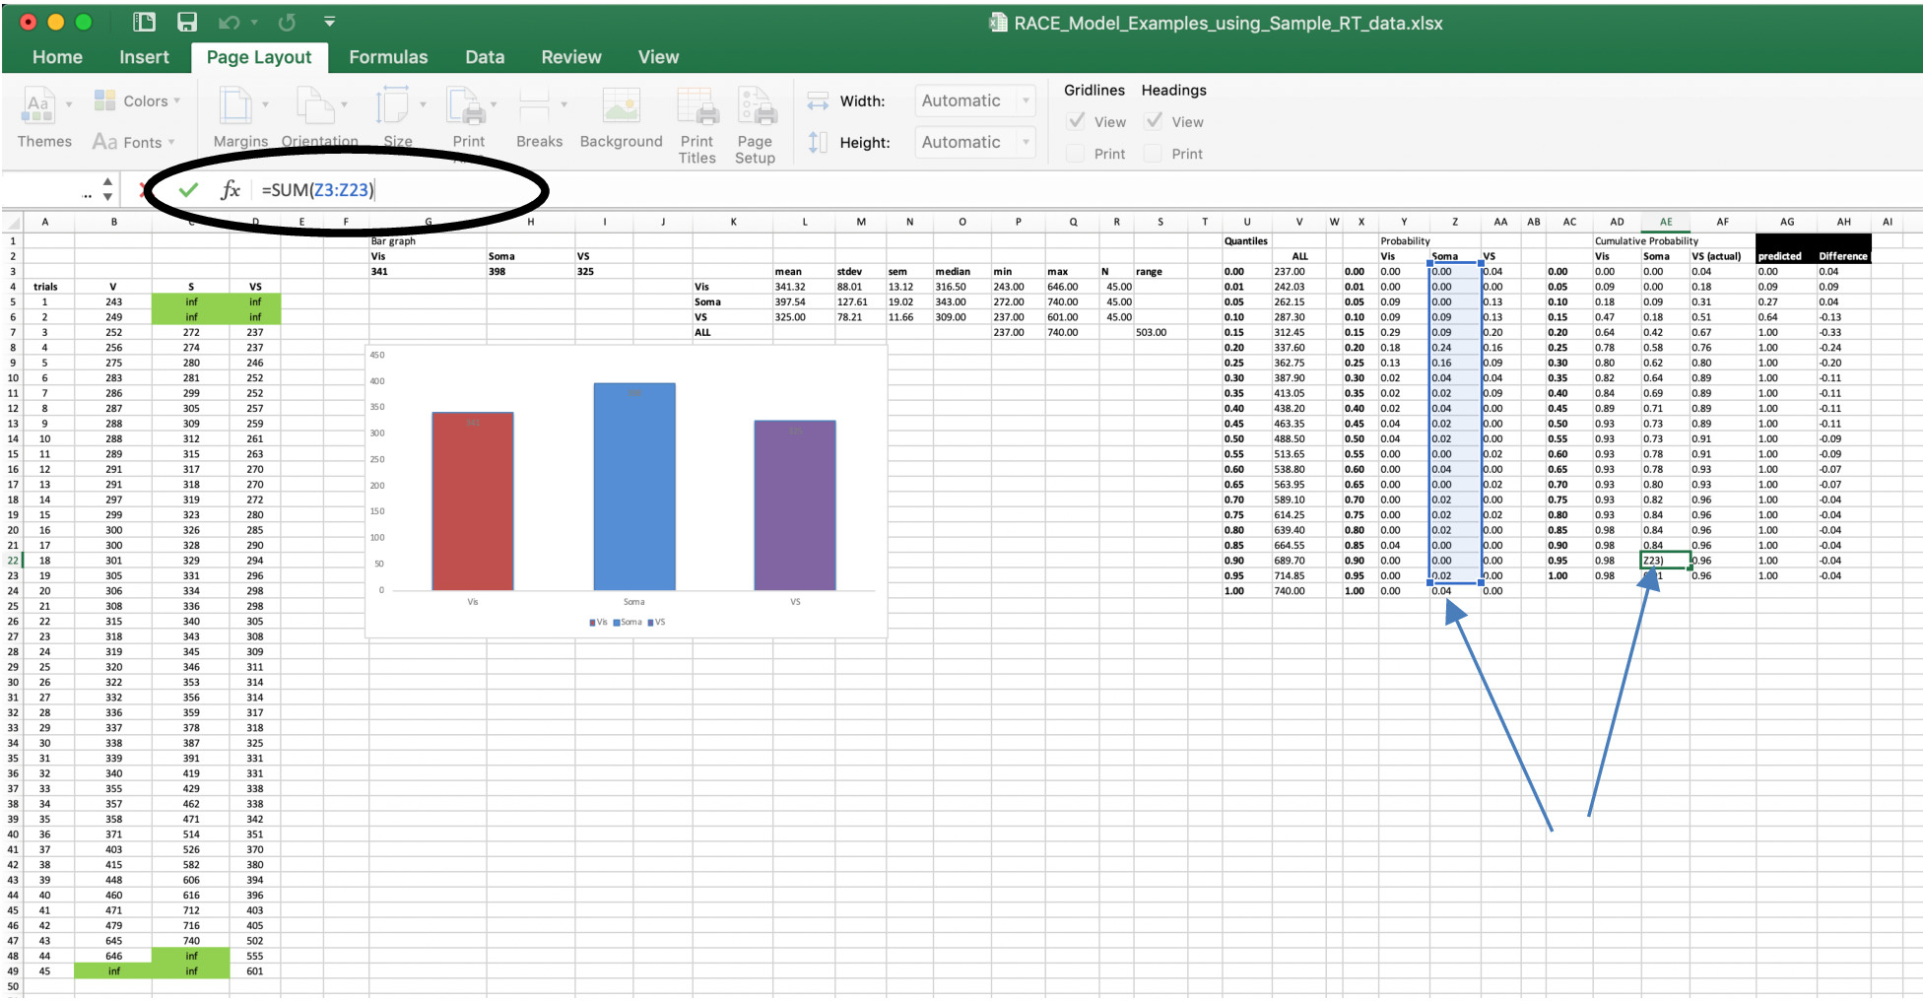Viewport: 1923px width, 1001px height.
Task: Select the blue Soma bar in chart
Action: click(x=634, y=487)
